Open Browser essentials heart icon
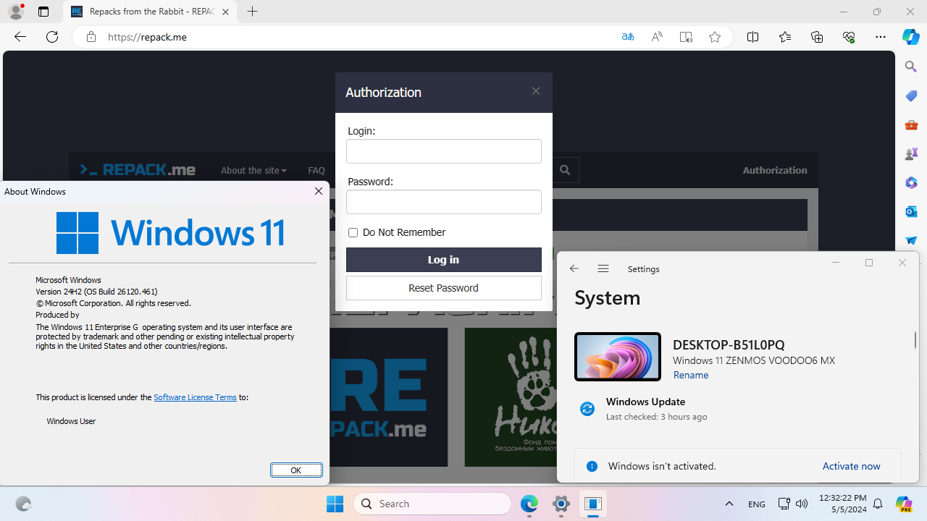Image resolution: width=927 pixels, height=521 pixels. tap(849, 37)
